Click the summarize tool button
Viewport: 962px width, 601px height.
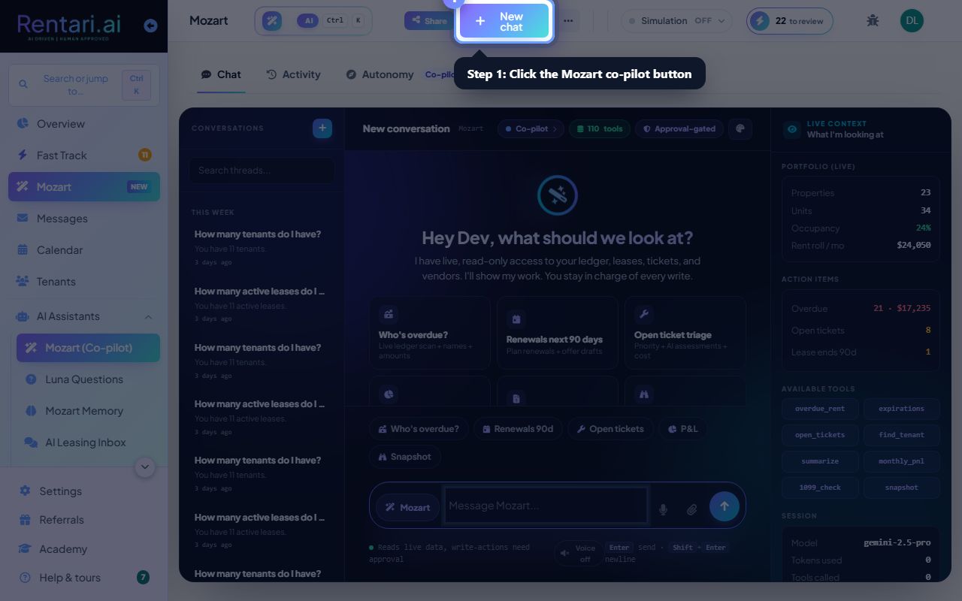coord(820,461)
